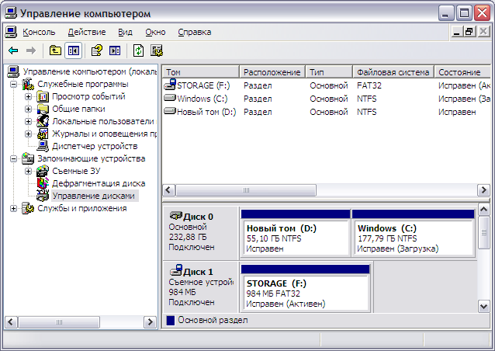The height and width of the screenshot is (351, 495).
Task: Open the Консоль menu
Action: tap(39, 32)
